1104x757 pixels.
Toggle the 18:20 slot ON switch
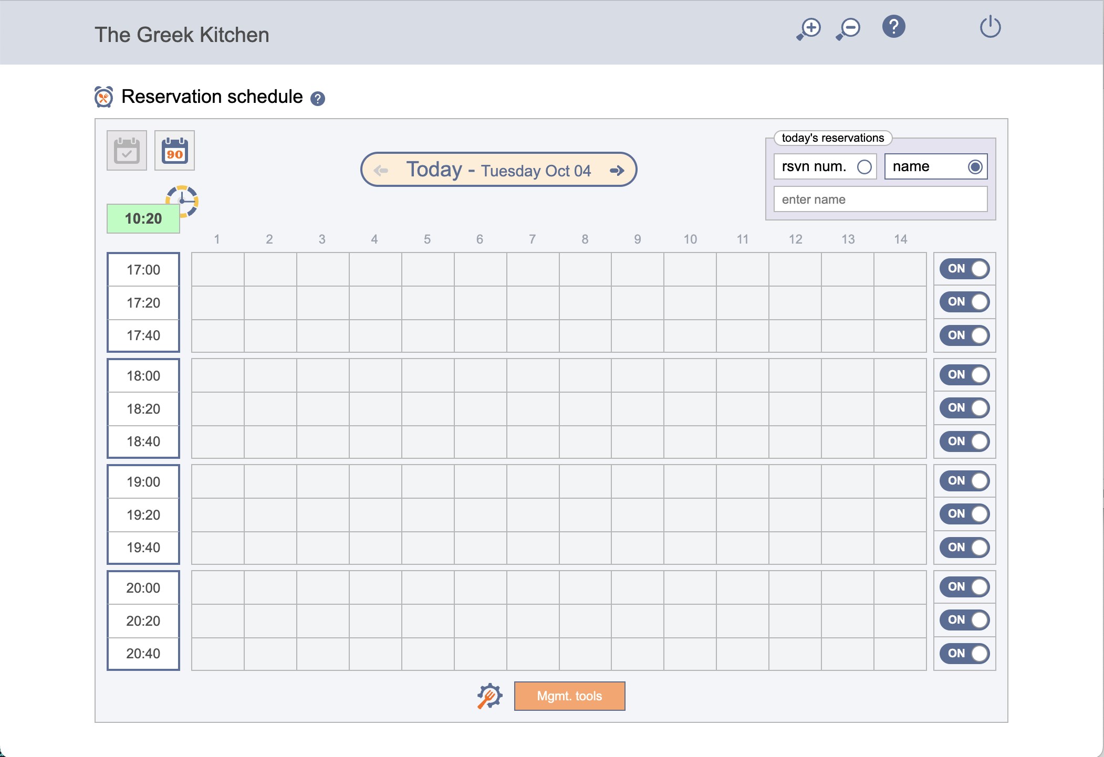(964, 408)
